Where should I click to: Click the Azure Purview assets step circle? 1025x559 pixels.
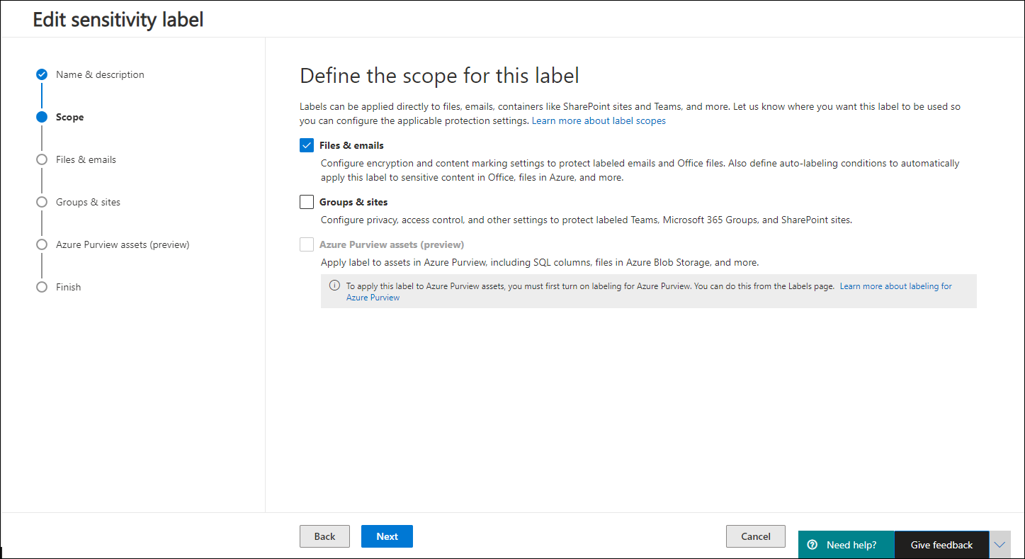coord(42,244)
